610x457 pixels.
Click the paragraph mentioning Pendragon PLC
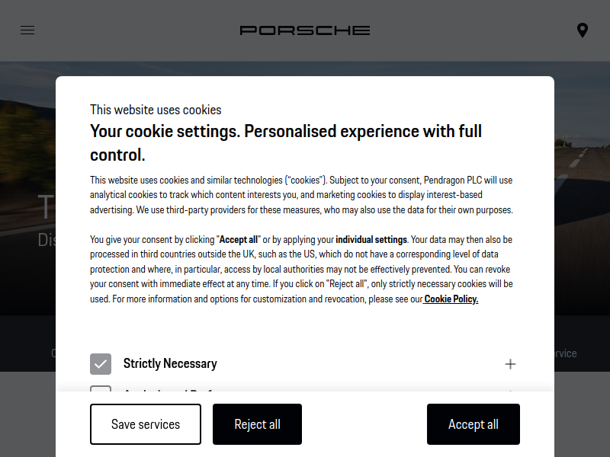[x=301, y=195]
